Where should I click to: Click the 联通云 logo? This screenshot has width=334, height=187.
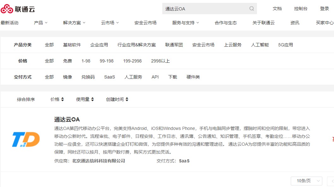click(x=18, y=9)
